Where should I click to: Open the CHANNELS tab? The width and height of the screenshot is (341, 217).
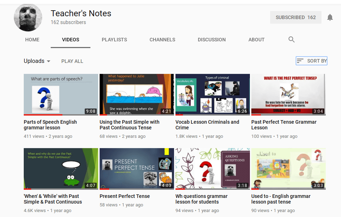(x=162, y=40)
